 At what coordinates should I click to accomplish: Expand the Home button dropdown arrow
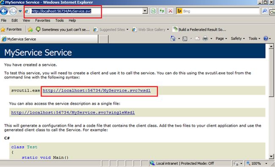click(x=179, y=39)
